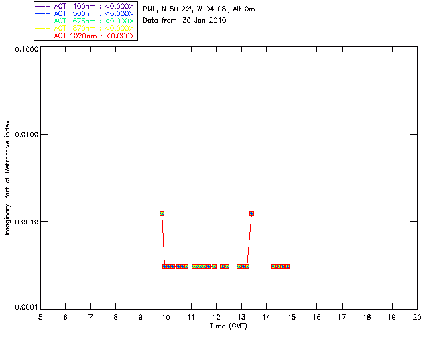Select the 'PML, N 50 22', W 04 08'' header
The image size is (429, 343).
[186, 9]
